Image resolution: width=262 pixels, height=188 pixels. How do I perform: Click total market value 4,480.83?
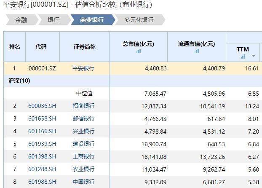tap(155, 68)
